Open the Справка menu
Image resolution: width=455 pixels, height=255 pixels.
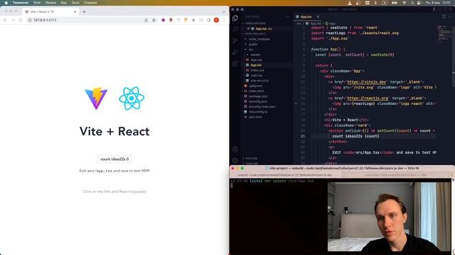(x=90, y=3)
